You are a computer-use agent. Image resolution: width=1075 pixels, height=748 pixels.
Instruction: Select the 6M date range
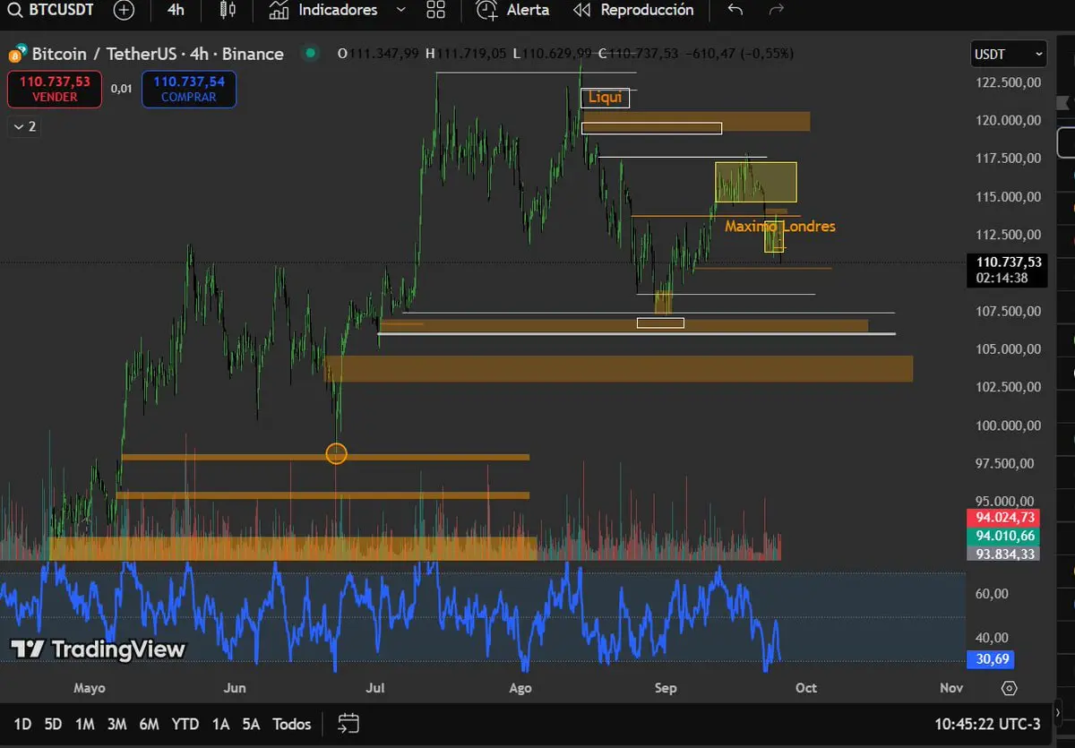[x=149, y=724]
